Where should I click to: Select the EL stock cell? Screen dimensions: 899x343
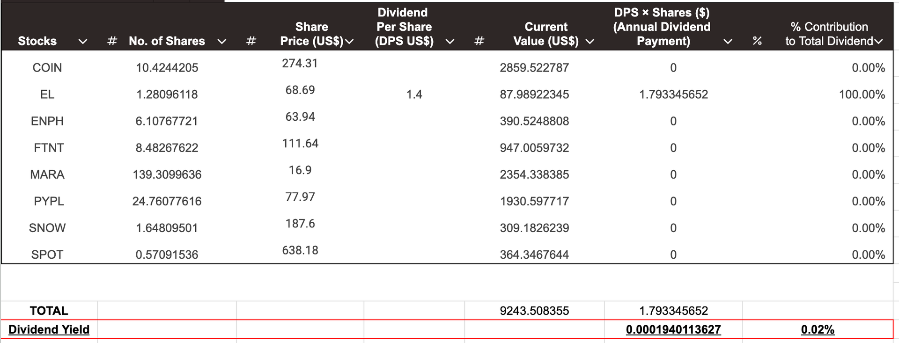[47, 95]
